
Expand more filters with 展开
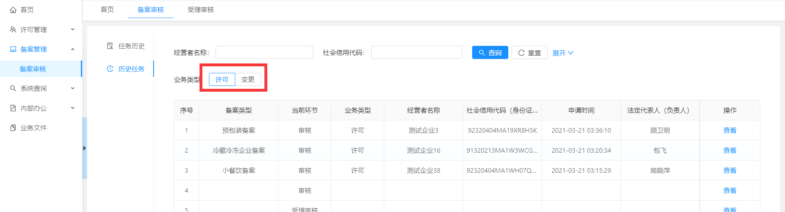(562, 53)
